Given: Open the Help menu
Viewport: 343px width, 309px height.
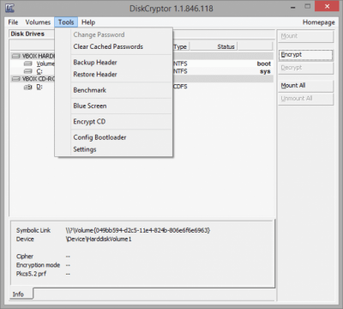Looking at the screenshot, I should pos(88,22).
